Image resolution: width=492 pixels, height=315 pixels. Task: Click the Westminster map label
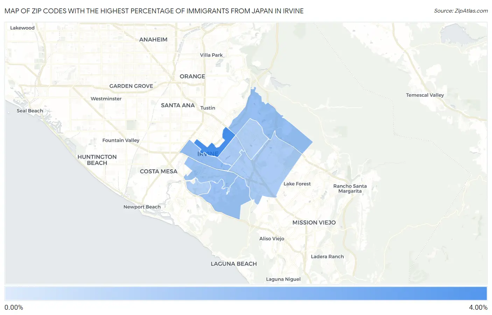(106, 99)
